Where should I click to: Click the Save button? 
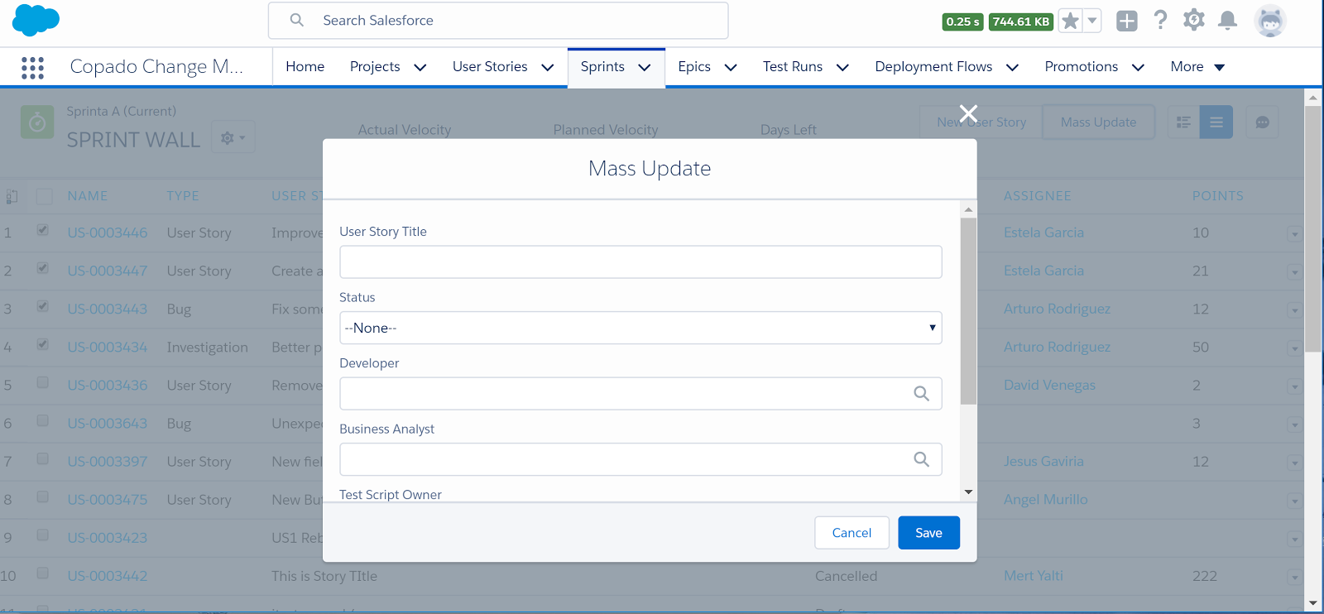(928, 533)
